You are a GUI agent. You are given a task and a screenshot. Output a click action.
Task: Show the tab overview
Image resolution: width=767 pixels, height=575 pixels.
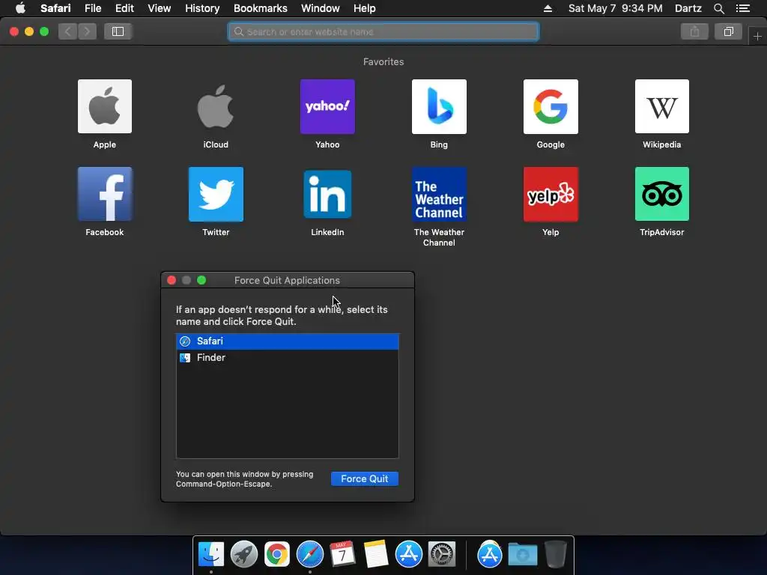728,31
